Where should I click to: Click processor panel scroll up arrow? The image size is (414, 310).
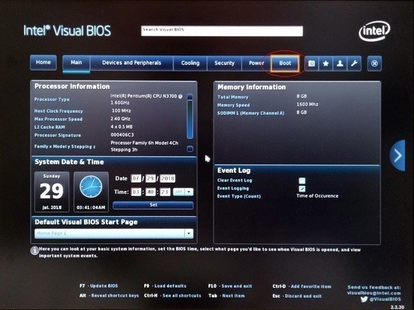[x=190, y=97]
